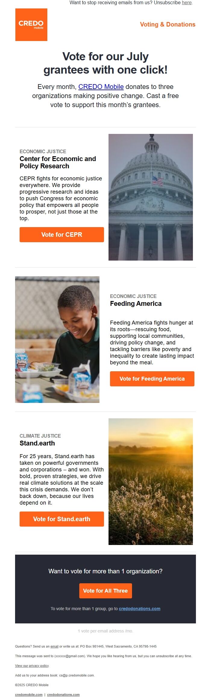The image size is (211, 697).
Task: Open View our privacy policy link
Action: 32,666
